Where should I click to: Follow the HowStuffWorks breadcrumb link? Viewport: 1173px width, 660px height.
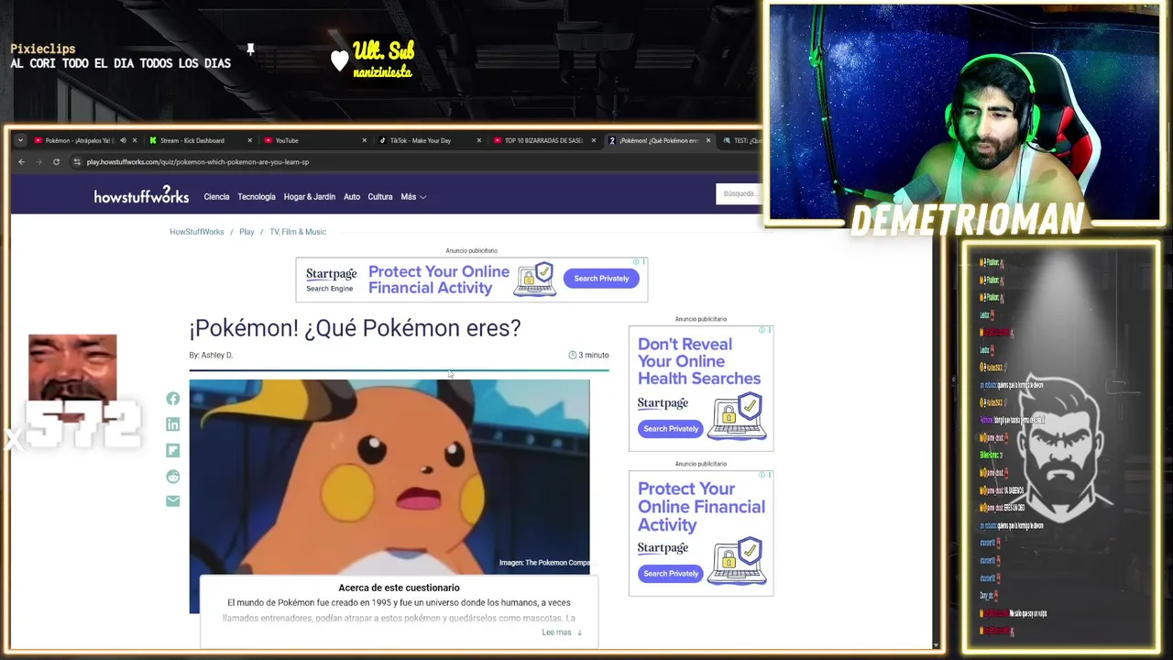pos(196,232)
